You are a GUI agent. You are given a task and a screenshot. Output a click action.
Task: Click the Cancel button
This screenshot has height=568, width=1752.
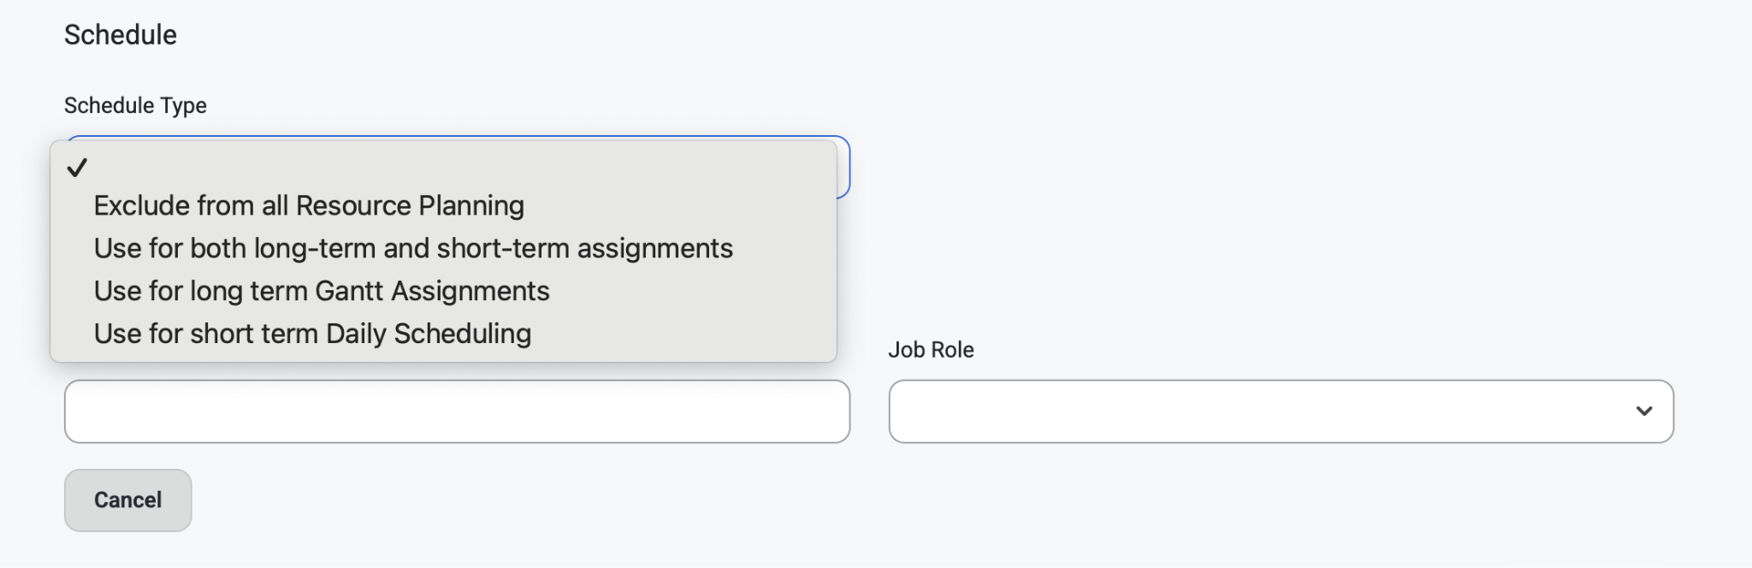(x=127, y=500)
